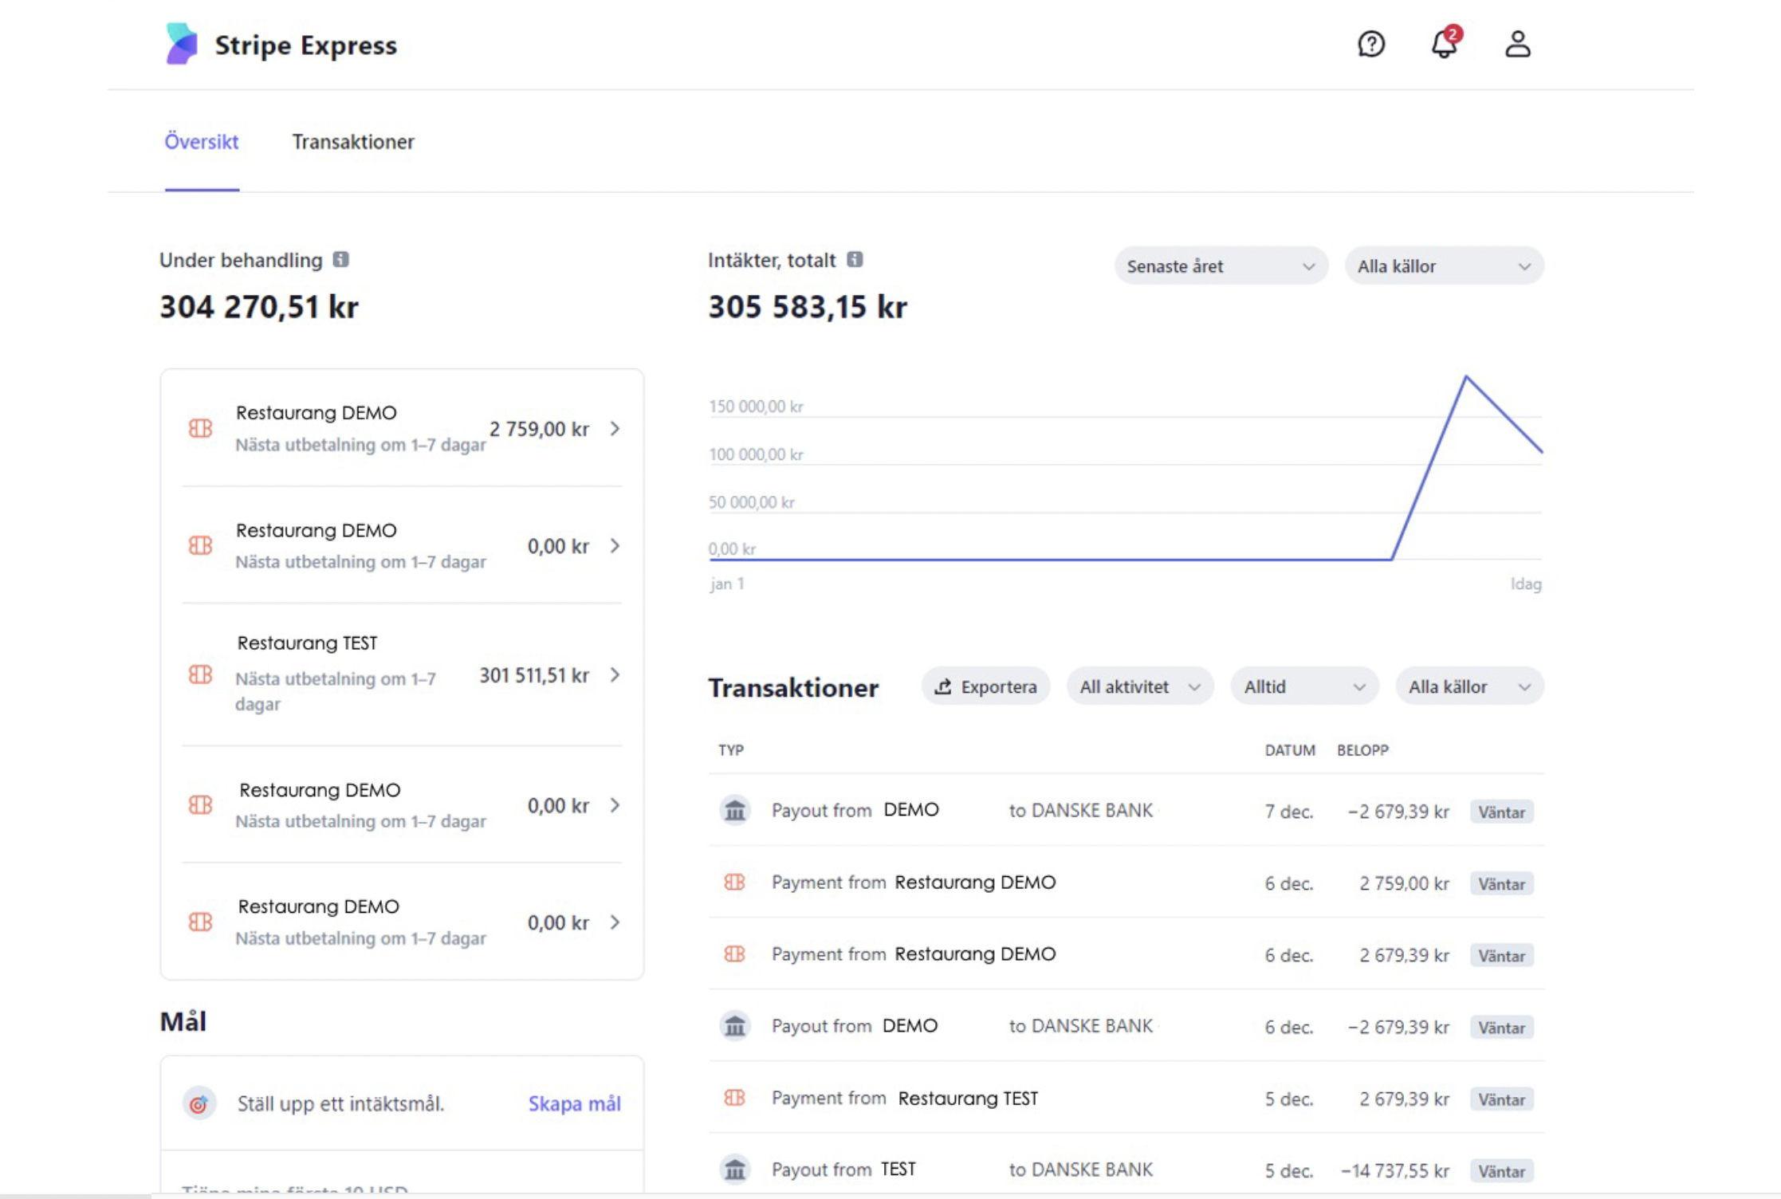Click the Stripe Express logo icon
Screen dimensions: 1781x1199
[182, 44]
